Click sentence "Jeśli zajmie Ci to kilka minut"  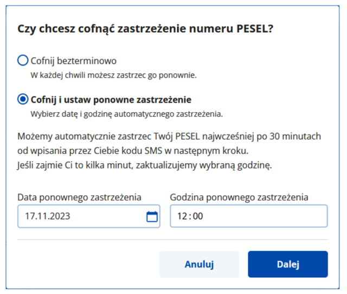145,165
